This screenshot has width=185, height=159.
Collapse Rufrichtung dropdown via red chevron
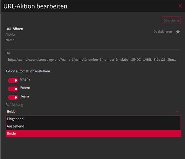click(x=177, y=112)
